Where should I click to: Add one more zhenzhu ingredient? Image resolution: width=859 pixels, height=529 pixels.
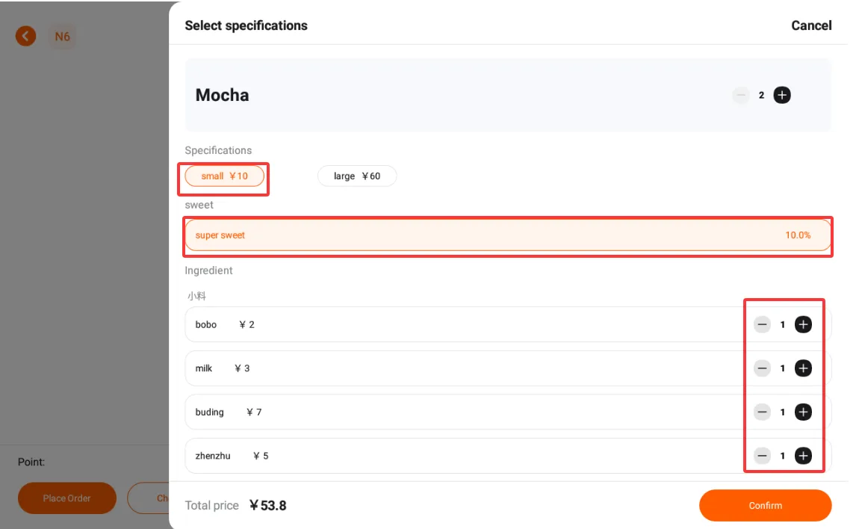[x=803, y=456]
